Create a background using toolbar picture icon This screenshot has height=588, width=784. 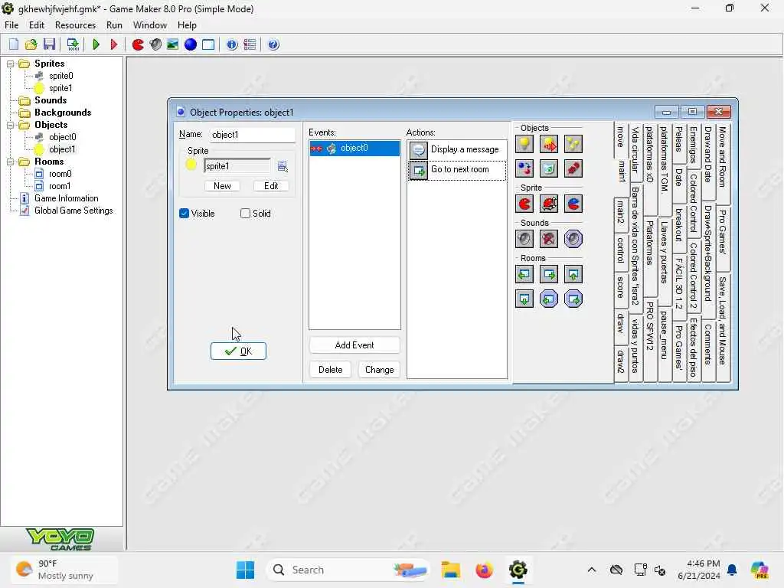point(172,44)
